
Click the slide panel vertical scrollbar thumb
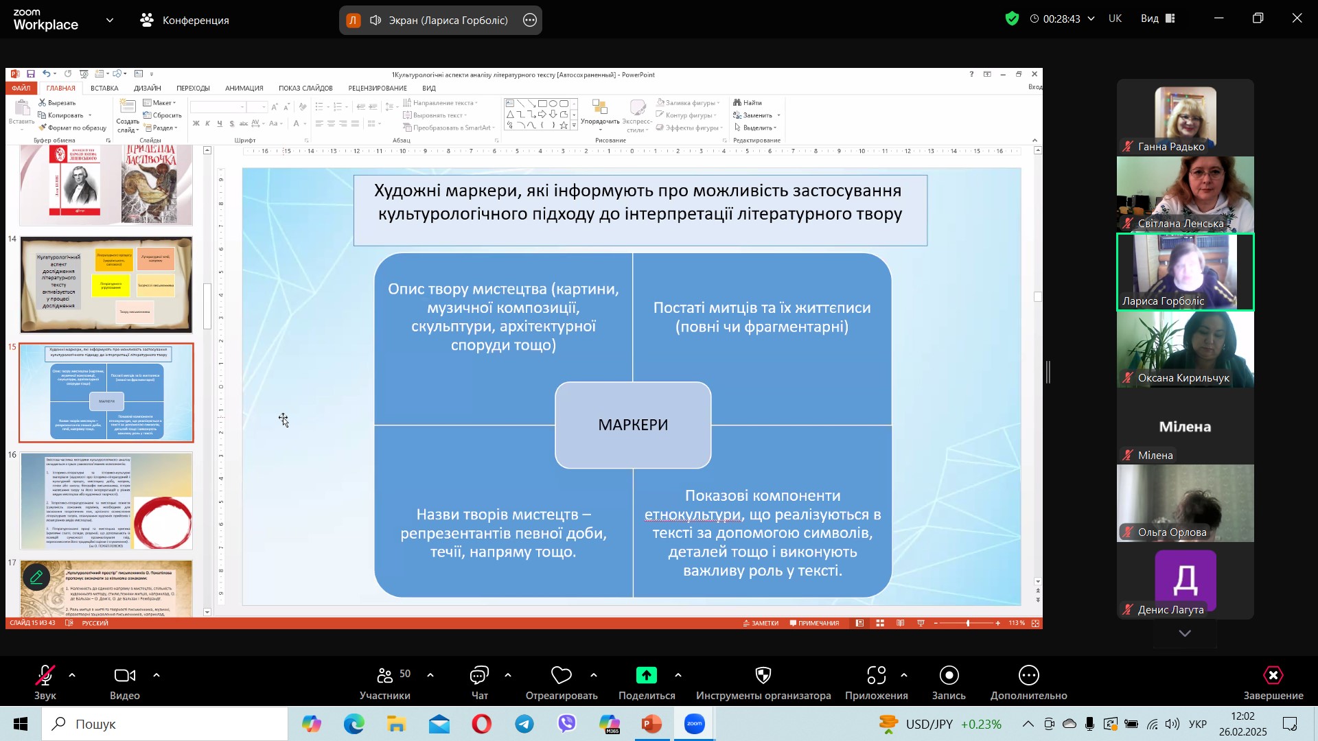click(207, 306)
